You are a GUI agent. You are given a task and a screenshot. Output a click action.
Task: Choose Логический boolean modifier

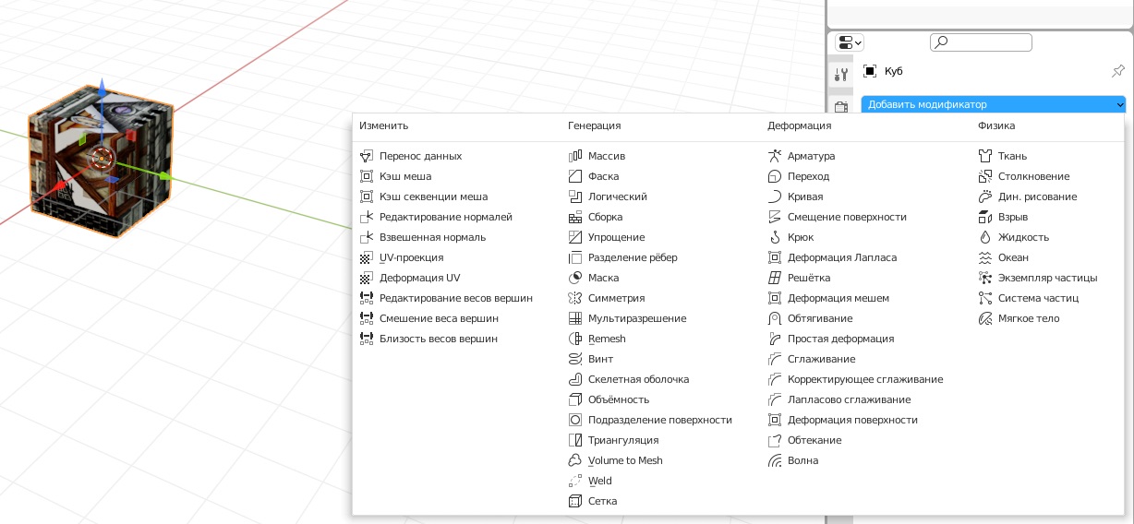tap(608, 196)
